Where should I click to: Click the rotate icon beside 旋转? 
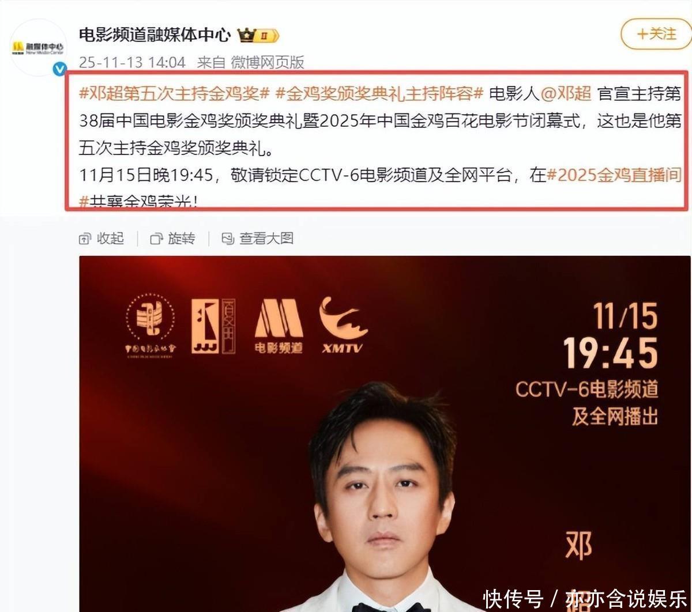pos(156,239)
